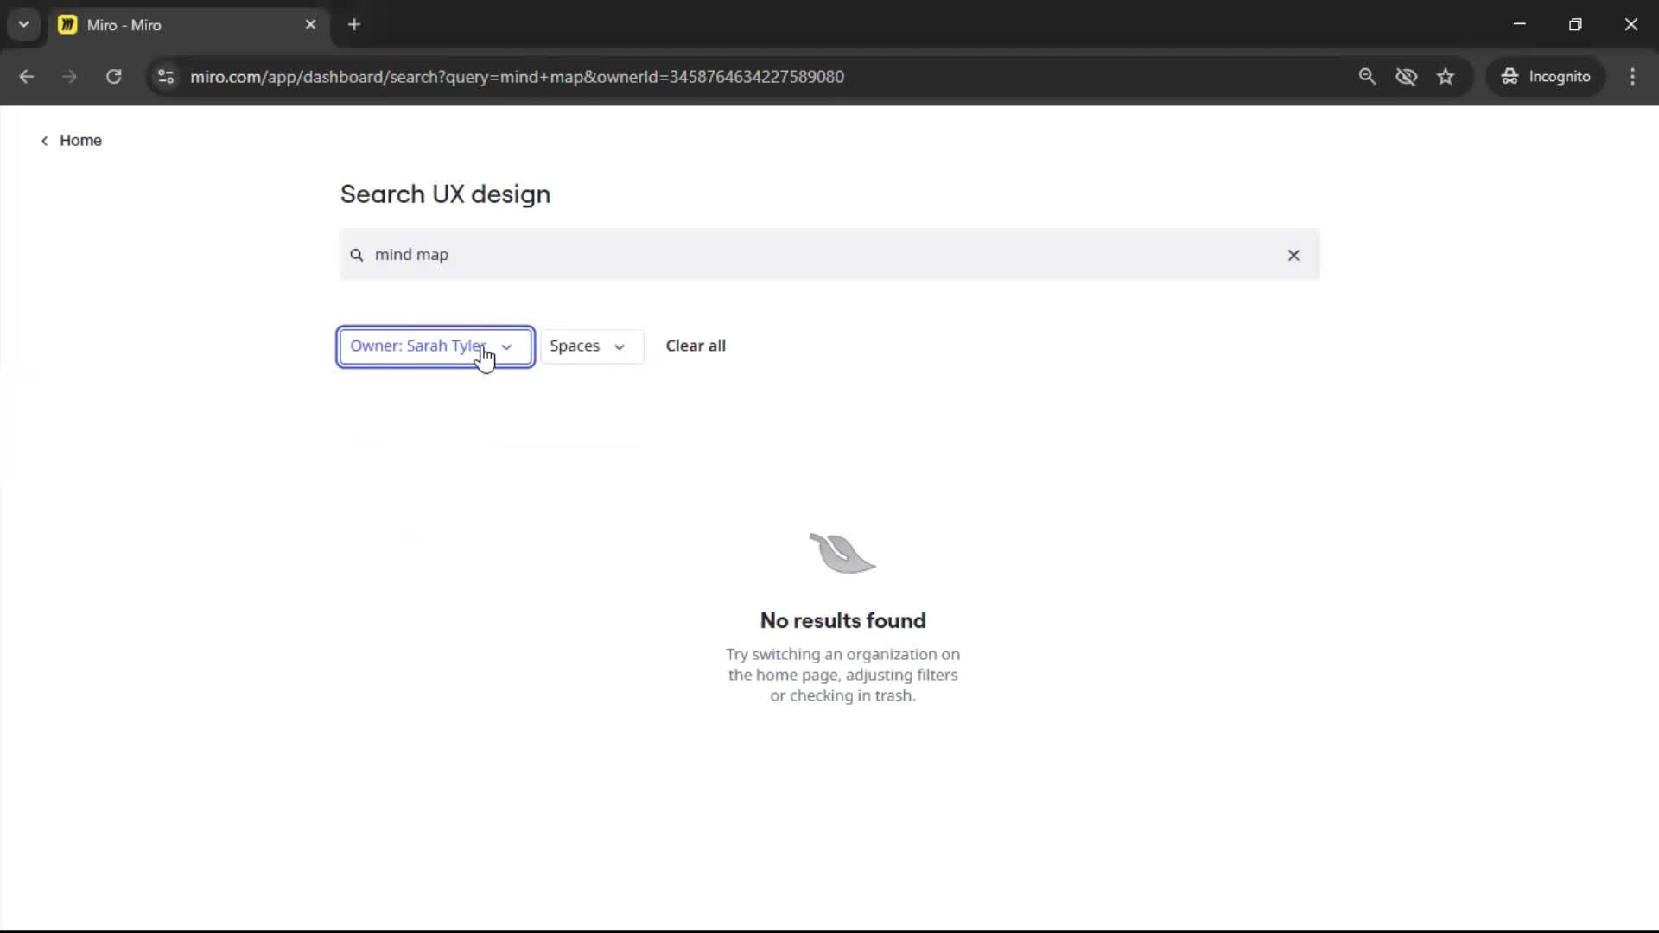
Task: Click the third-party cookies blocked eye icon
Action: pyautogui.click(x=1406, y=76)
